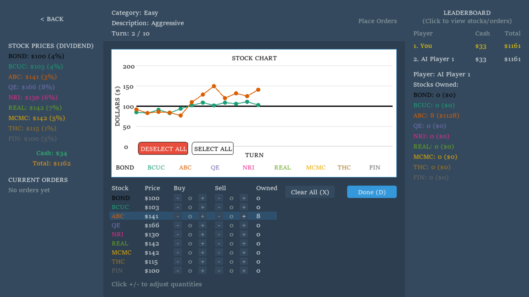The width and height of the screenshot is (529, 297).
Task: Increase the ABC sell quantity
Action: [x=244, y=216]
